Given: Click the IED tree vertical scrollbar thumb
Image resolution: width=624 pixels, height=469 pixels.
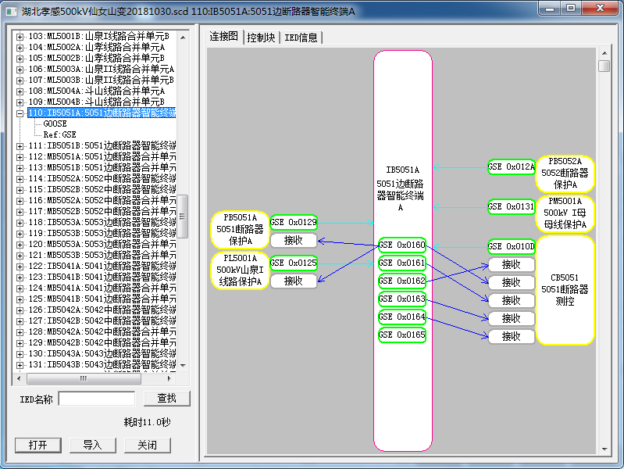Looking at the screenshot, I should (x=182, y=217).
